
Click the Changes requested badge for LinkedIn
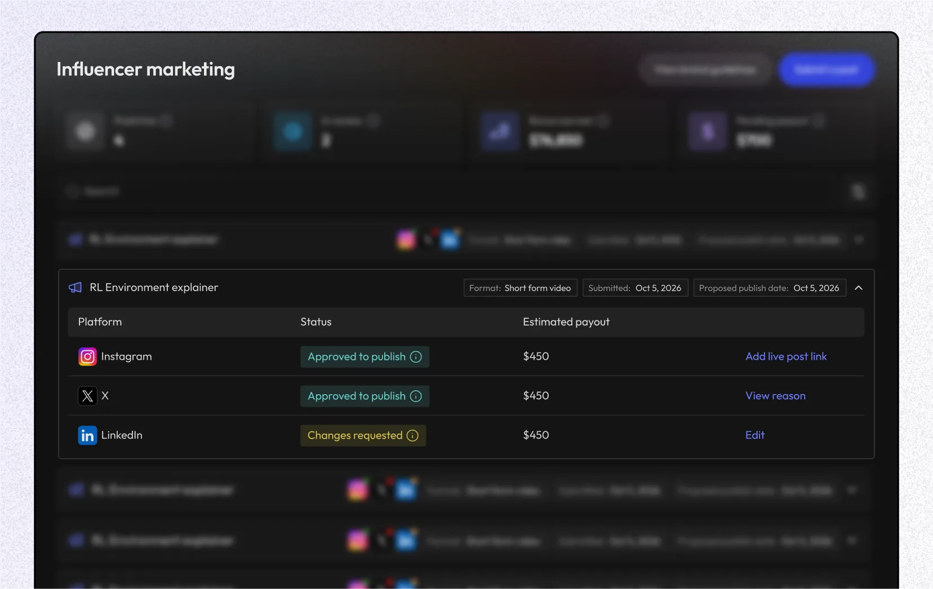(363, 436)
